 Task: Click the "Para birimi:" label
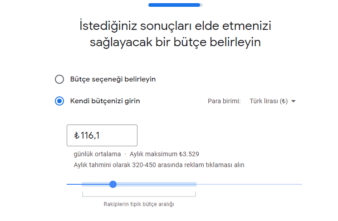click(224, 101)
